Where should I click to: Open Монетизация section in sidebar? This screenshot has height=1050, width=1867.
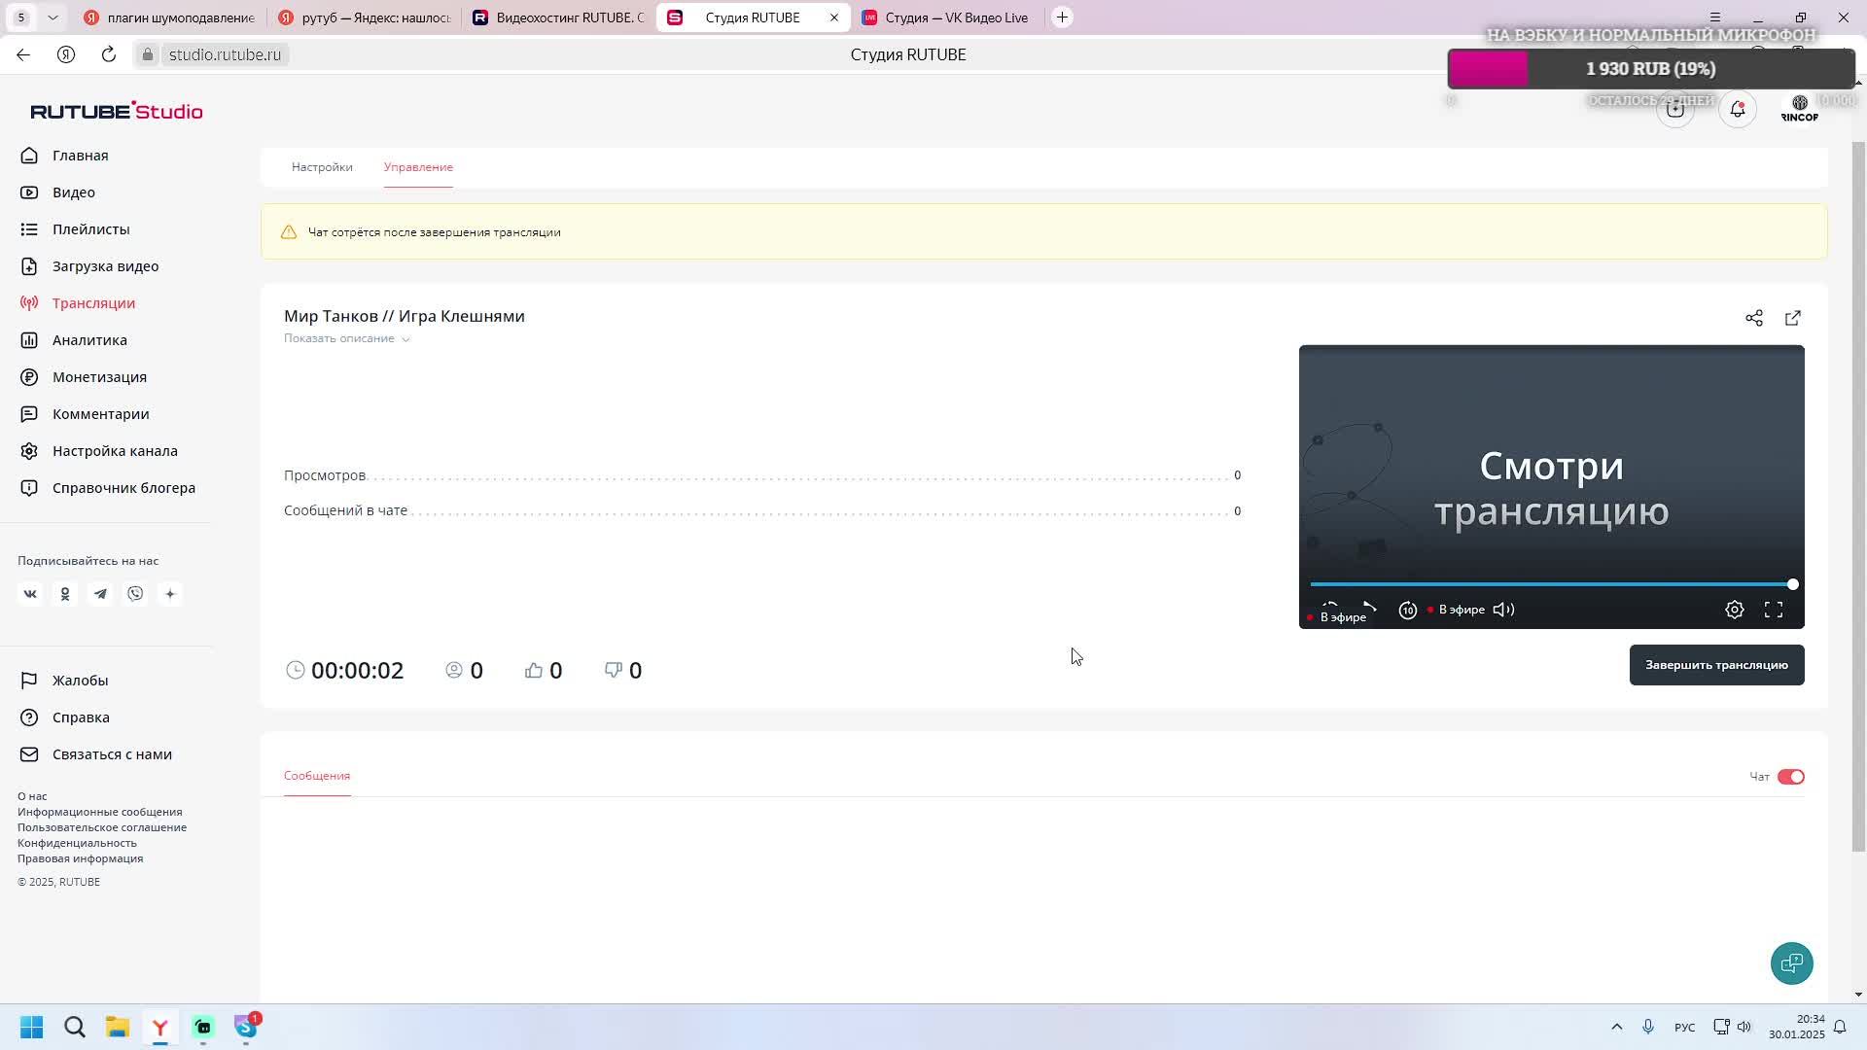99,377
